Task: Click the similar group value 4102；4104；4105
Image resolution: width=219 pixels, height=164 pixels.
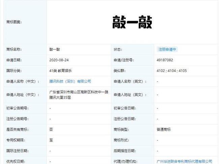Action: 171,71
